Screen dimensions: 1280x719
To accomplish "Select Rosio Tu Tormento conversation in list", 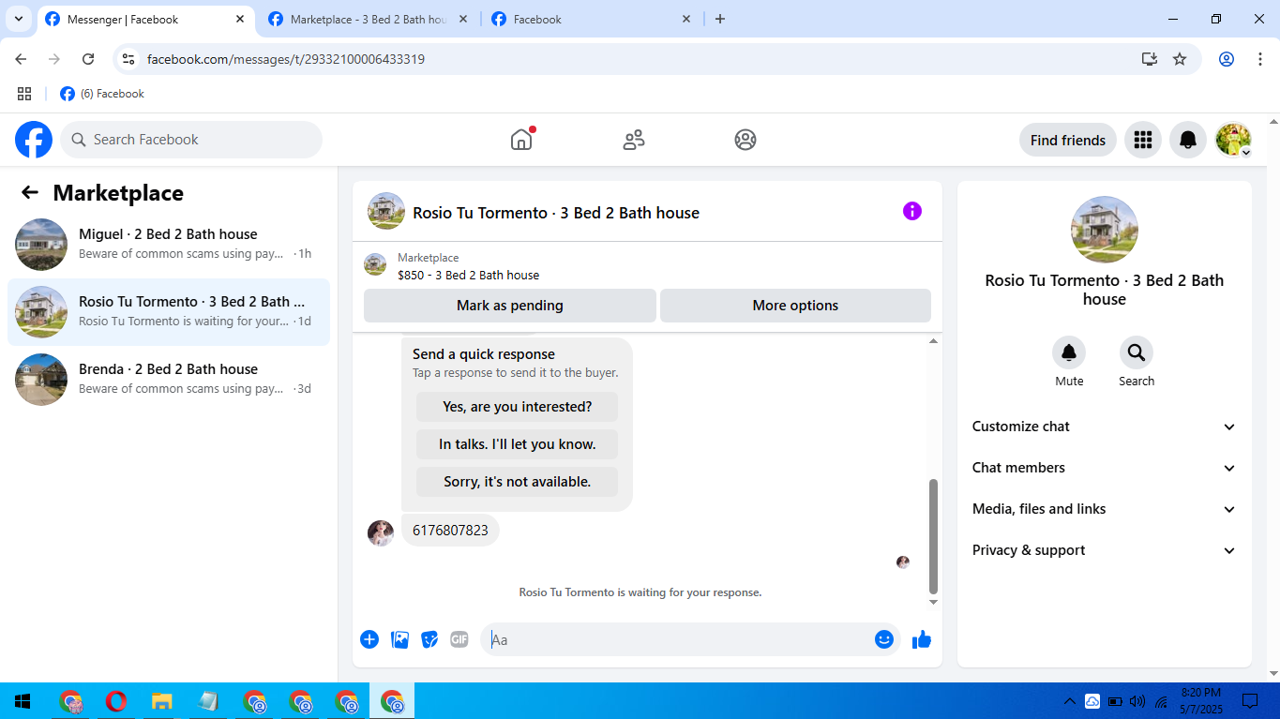I will pos(169,312).
